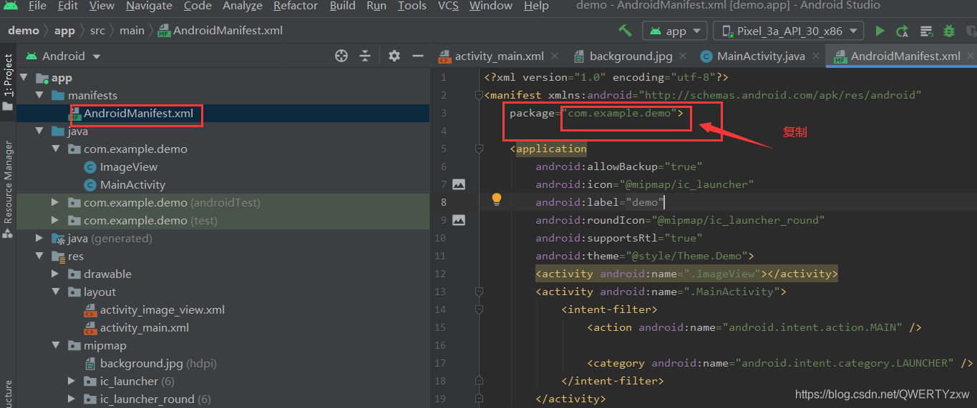Open the VCS menu
The height and width of the screenshot is (408, 977).
(448, 6)
